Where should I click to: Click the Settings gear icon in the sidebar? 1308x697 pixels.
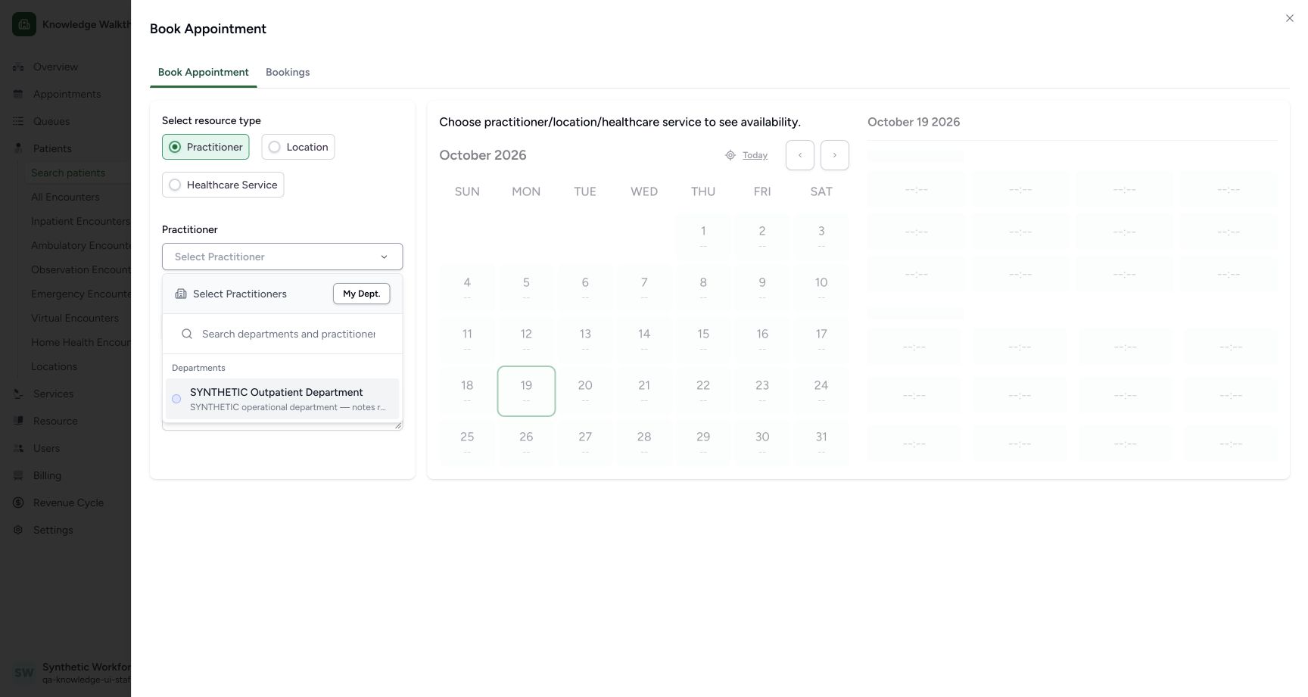(x=18, y=530)
